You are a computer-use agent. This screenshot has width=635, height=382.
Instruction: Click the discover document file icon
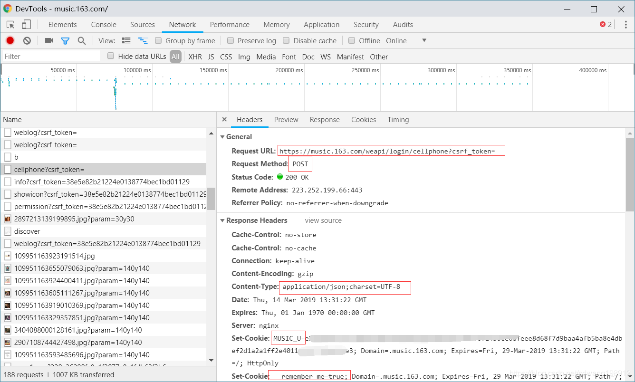[8, 231]
